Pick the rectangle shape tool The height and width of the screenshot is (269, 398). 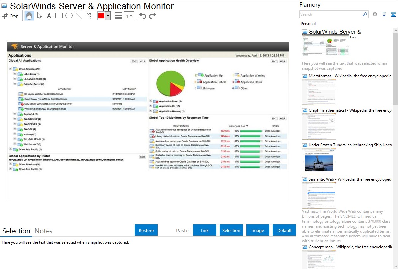[x=59, y=16]
